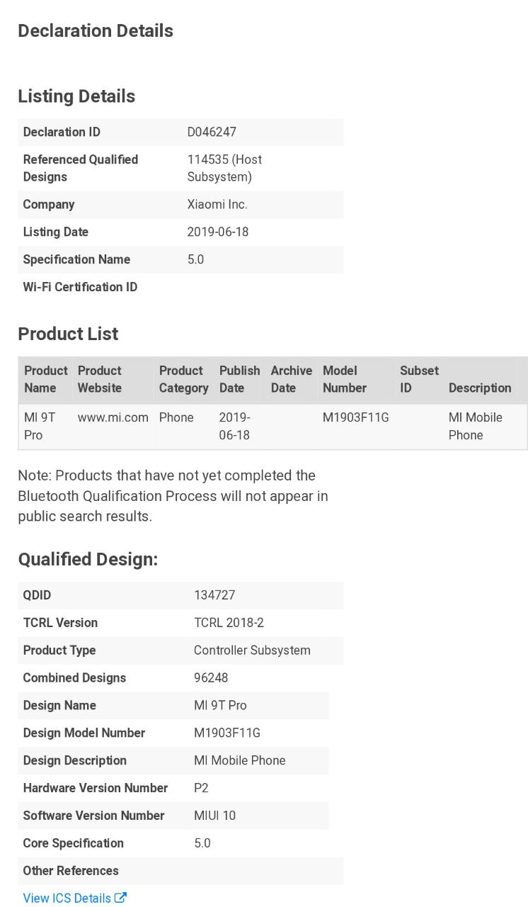This screenshot has height=907, width=528.
Task: Open the View ICS Details link
Action: coord(67,898)
